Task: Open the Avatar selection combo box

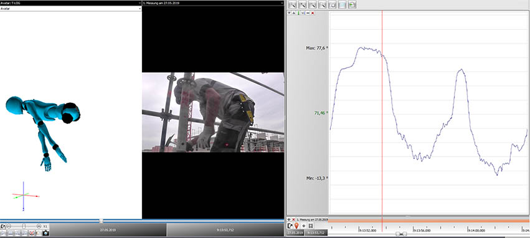Action: tap(70, 9)
